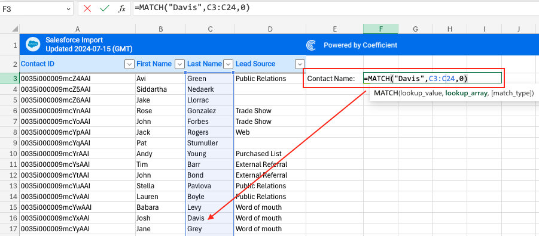Select the Gonzalez last name cell

[x=210, y=111]
